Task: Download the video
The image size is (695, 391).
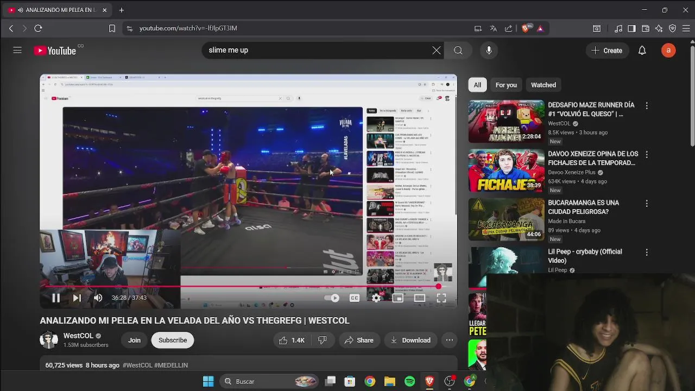Action: pyautogui.click(x=410, y=340)
